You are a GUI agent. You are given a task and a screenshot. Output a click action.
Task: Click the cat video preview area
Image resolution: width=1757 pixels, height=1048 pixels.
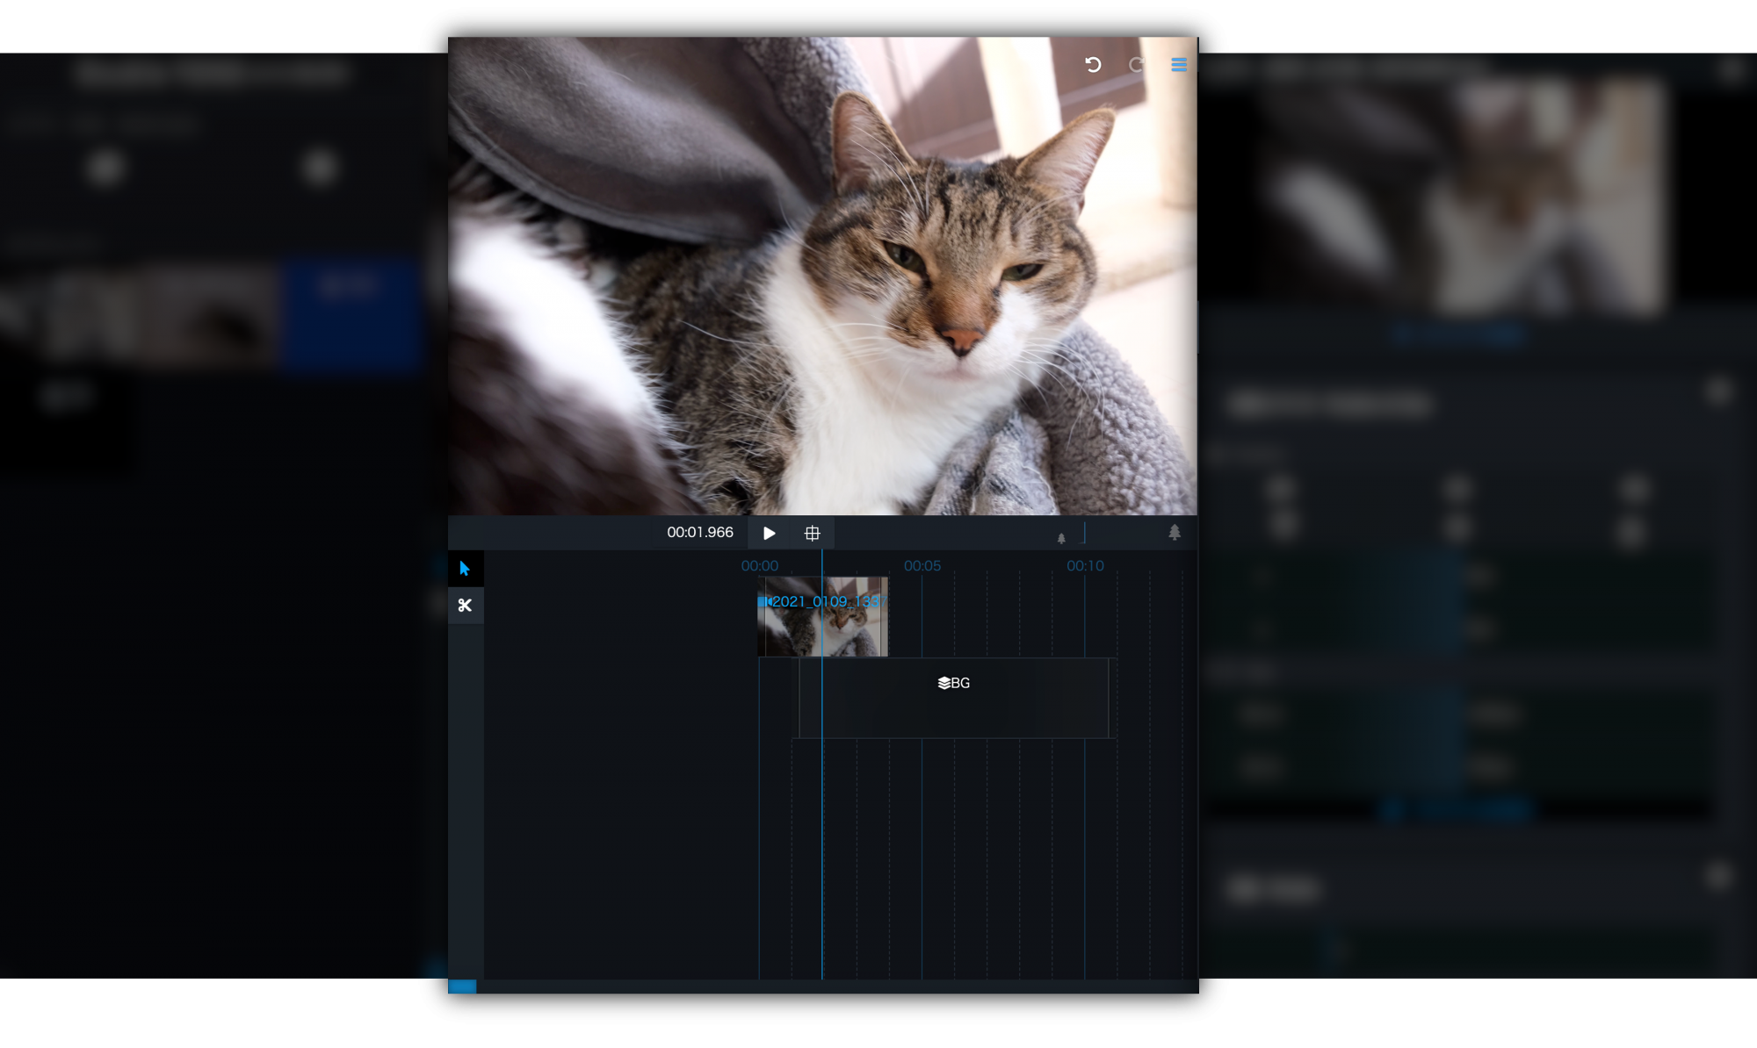[x=822, y=276]
